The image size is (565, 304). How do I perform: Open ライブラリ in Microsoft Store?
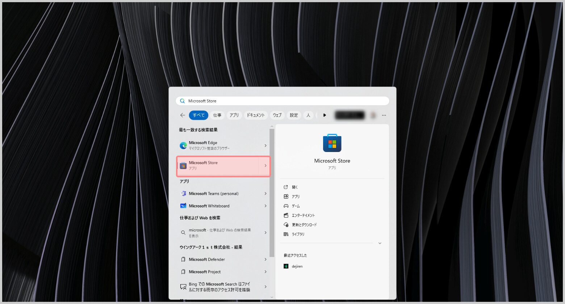tap(298, 234)
